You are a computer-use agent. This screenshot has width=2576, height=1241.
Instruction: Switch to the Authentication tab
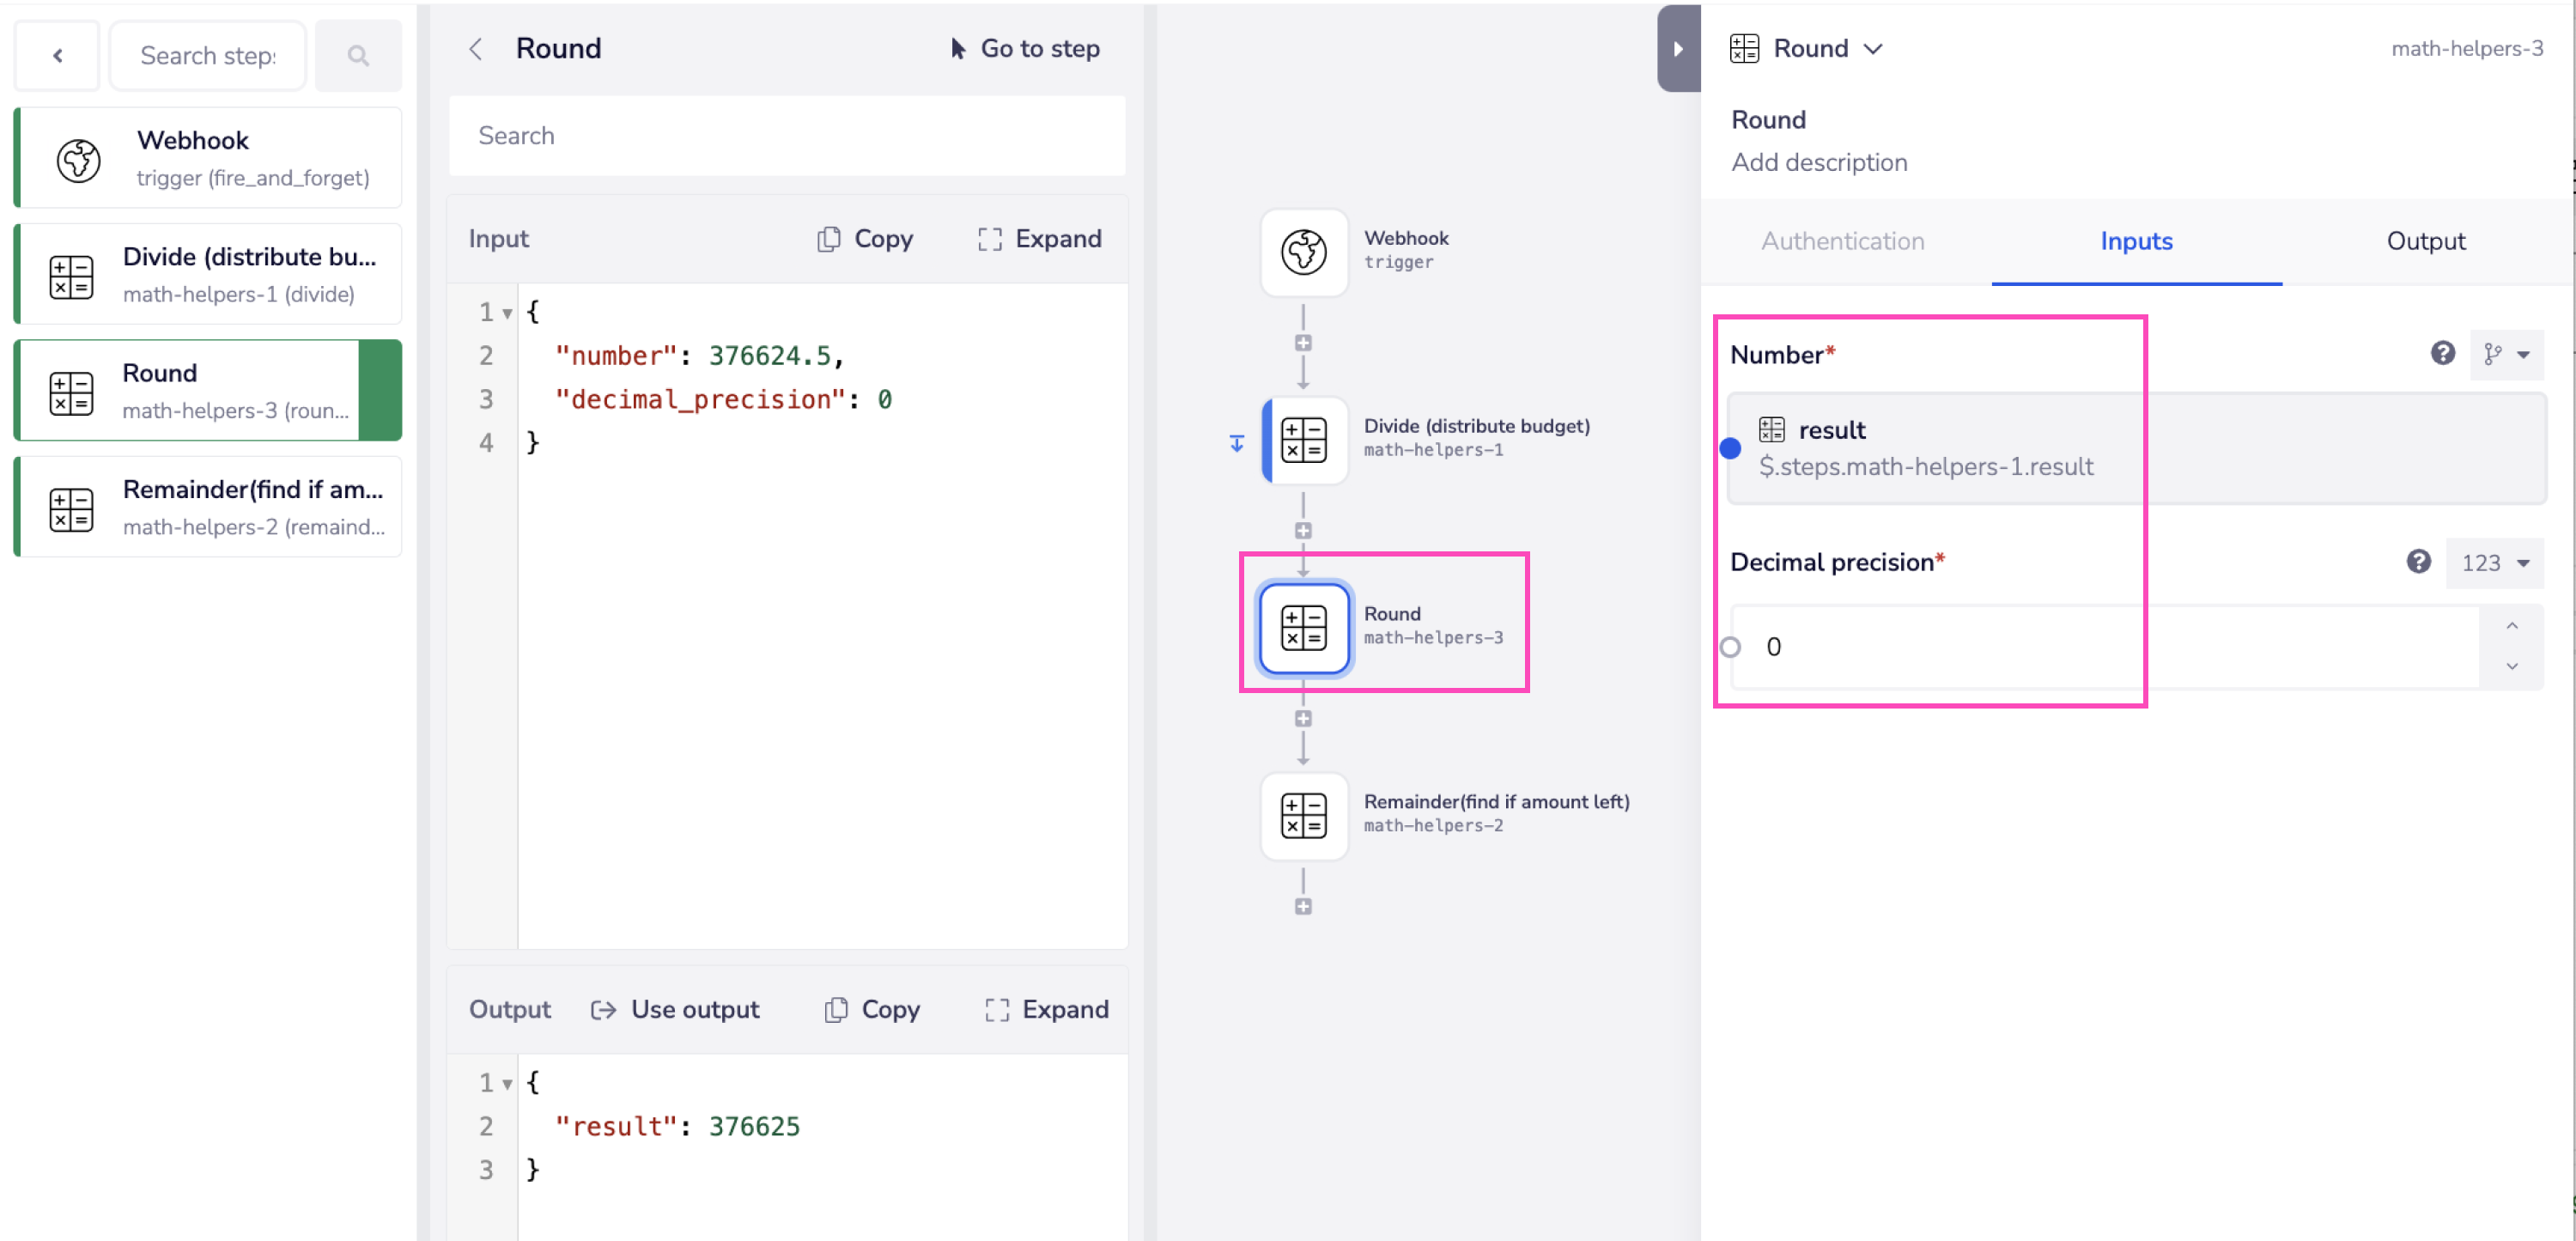pos(1842,241)
